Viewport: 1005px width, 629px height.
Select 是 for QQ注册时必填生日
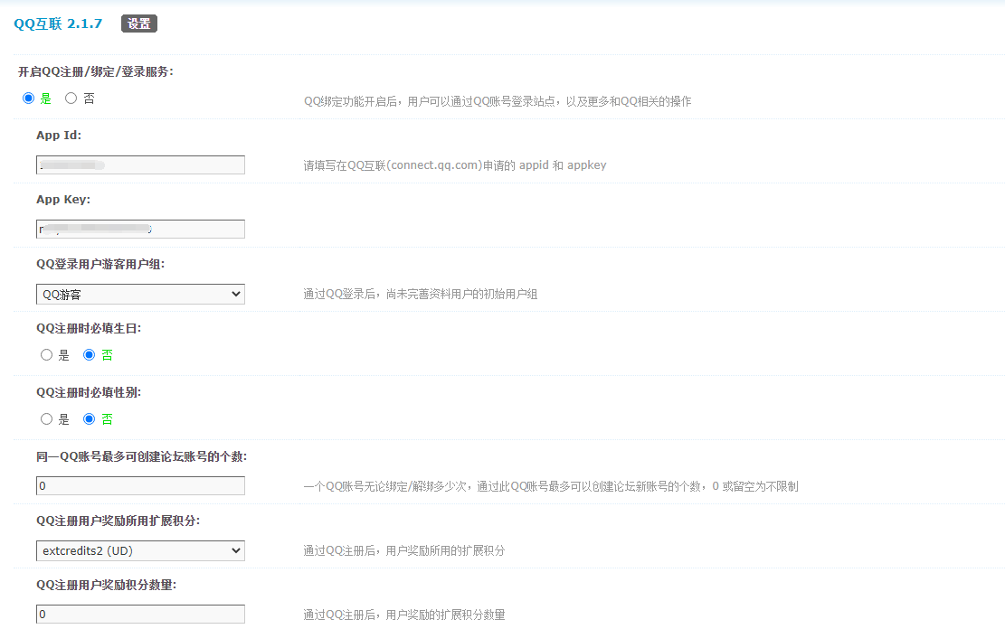[x=46, y=355]
